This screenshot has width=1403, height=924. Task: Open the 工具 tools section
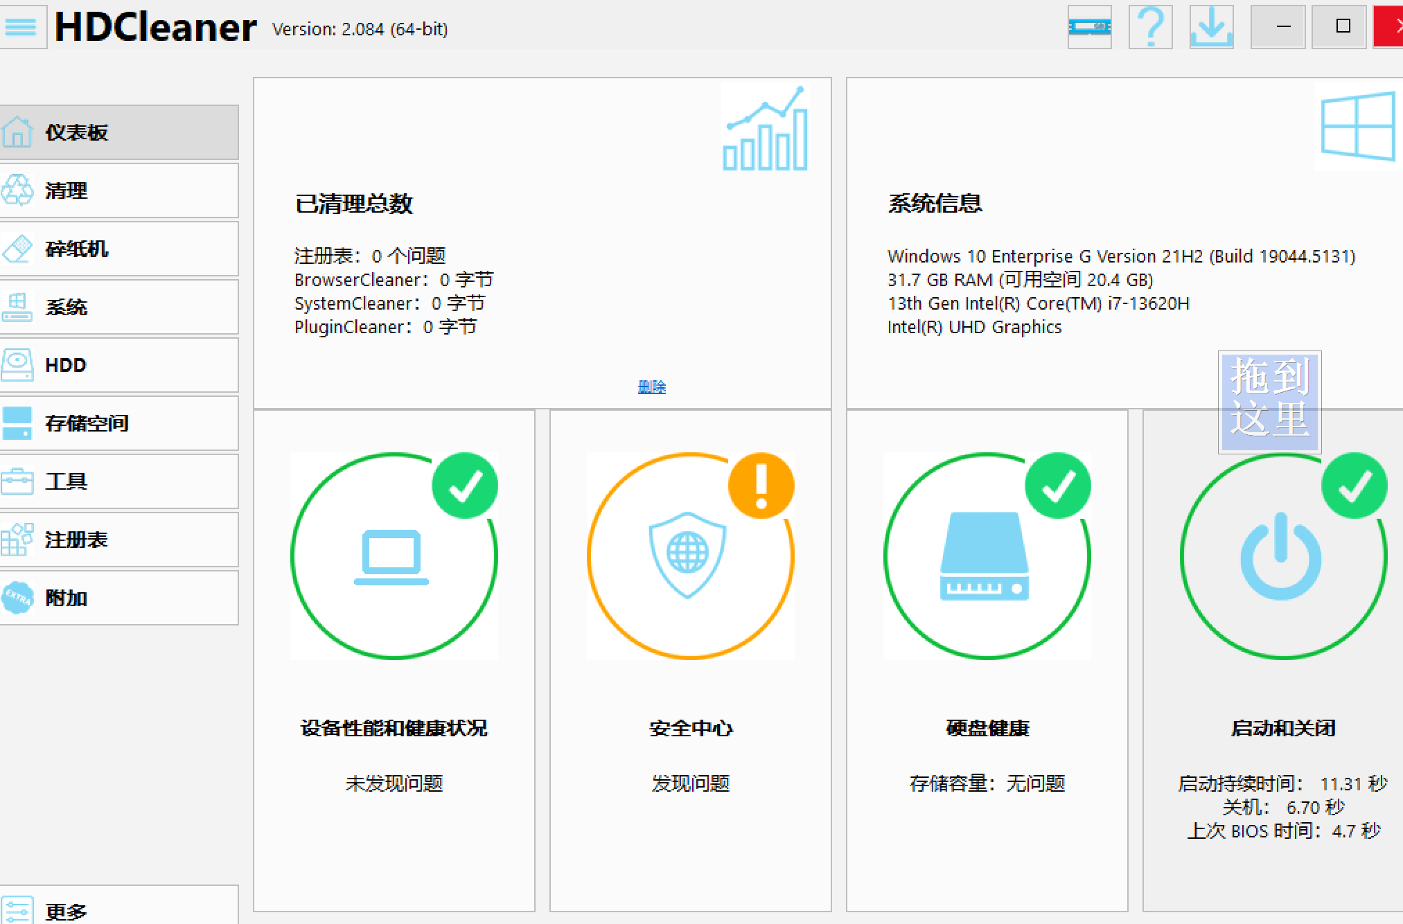119,481
